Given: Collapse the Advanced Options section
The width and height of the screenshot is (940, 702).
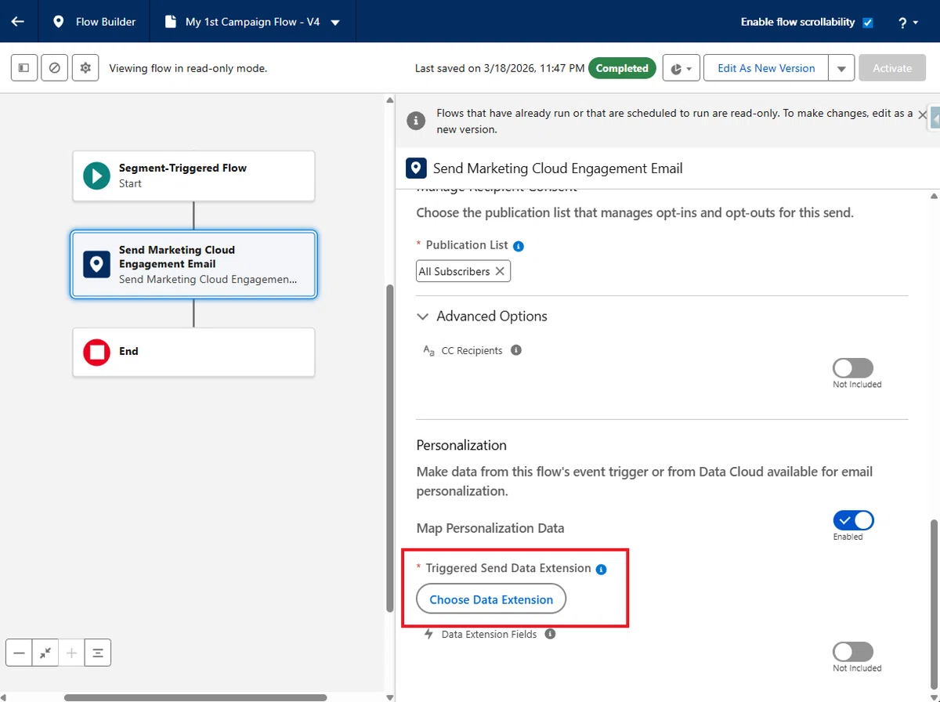Looking at the screenshot, I should tap(423, 317).
